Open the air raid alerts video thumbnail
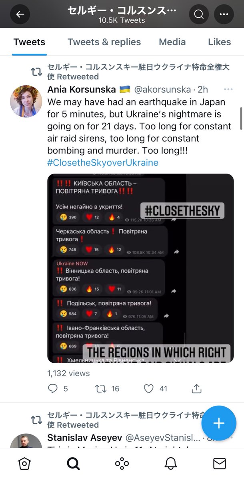This screenshot has width=244, height=481. (x=140, y=268)
